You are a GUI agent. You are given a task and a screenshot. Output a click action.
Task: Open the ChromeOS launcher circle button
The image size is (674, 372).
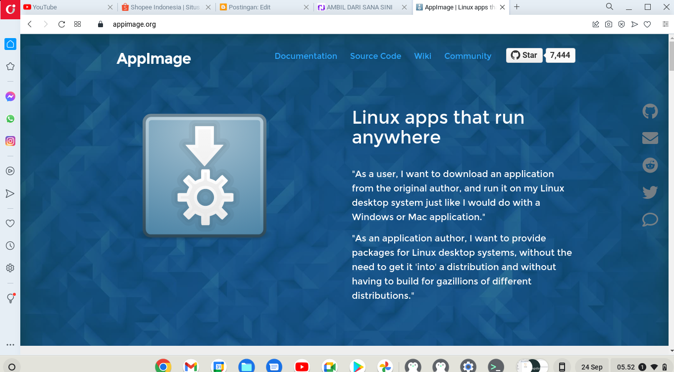[12, 367]
